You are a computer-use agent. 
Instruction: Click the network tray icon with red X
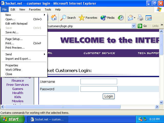point(140,119)
